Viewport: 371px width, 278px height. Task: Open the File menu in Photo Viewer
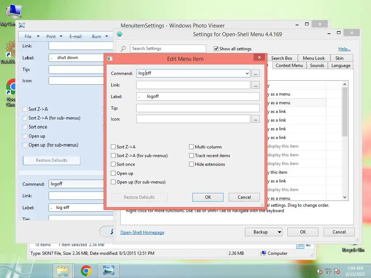pos(32,37)
